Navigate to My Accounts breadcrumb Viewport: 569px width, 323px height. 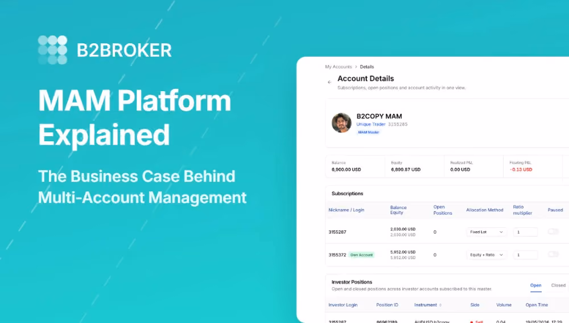[338, 67]
